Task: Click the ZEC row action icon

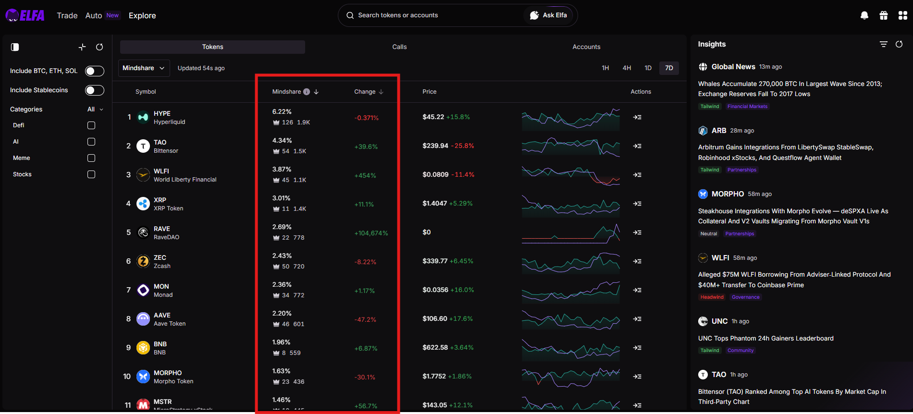Action: point(637,261)
